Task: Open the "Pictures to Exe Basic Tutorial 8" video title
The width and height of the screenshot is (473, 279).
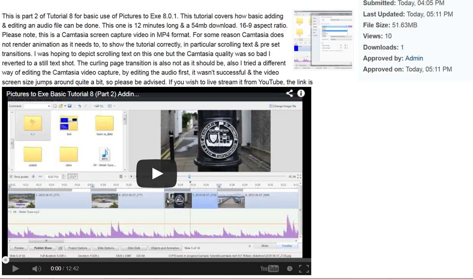Action: (73, 94)
